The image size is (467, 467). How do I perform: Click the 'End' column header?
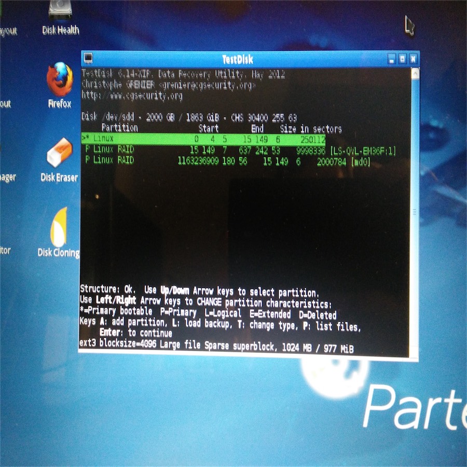pyautogui.click(x=257, y=129)
